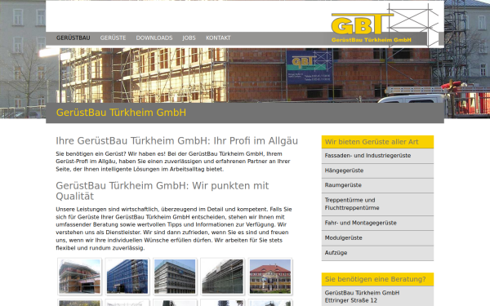Screen dimensions: 490x306
Task: Open Fassaden- und Industriegerüste link
Action: [x=377, y=156]
